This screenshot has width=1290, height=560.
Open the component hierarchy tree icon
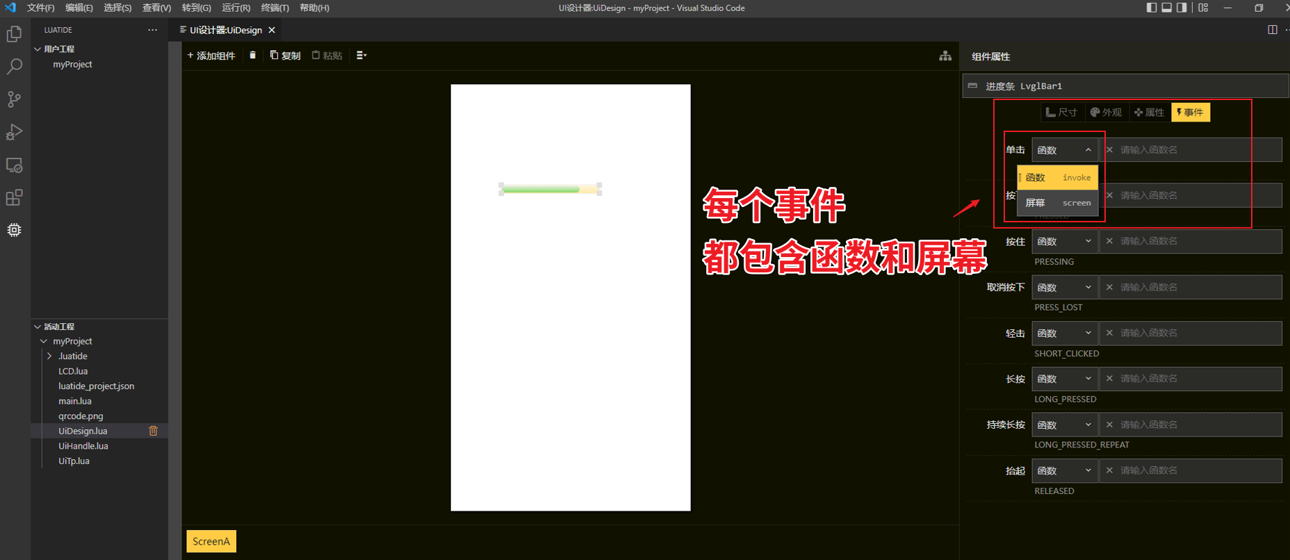coord(945,56)
